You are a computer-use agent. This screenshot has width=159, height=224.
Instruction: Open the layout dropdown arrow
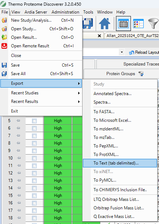coord(122,52)
